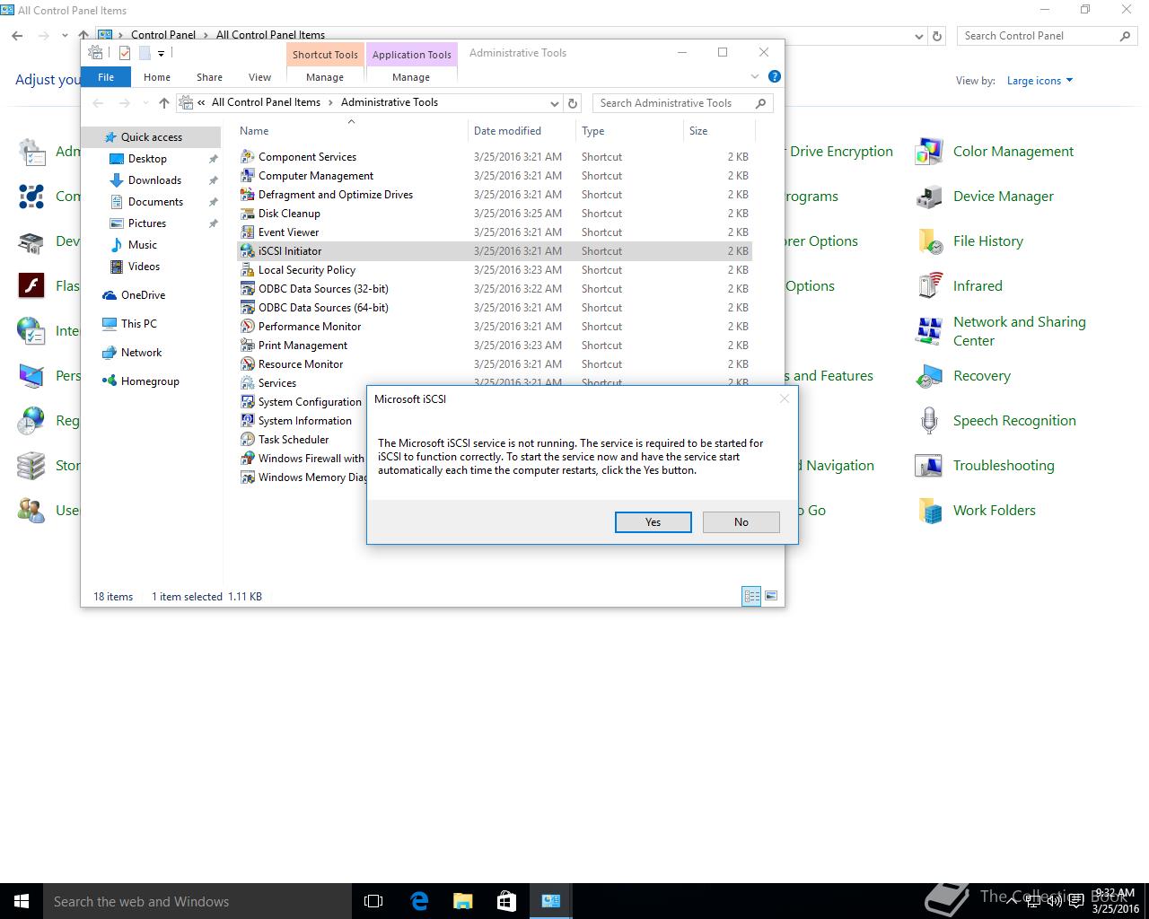The width and height of the screenshot is (1149, 919).
Task: Switch to the Home ribbon tab
Action: (x=157, y=77)
